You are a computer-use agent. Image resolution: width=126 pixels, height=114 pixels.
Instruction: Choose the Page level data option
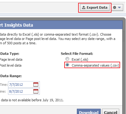11,59
